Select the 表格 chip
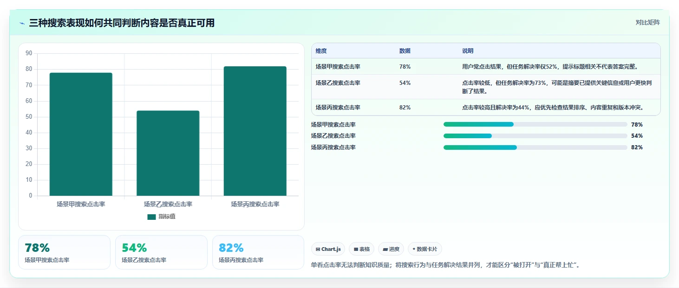Viewport: 679px width, 288px height. tap(362, 249)
